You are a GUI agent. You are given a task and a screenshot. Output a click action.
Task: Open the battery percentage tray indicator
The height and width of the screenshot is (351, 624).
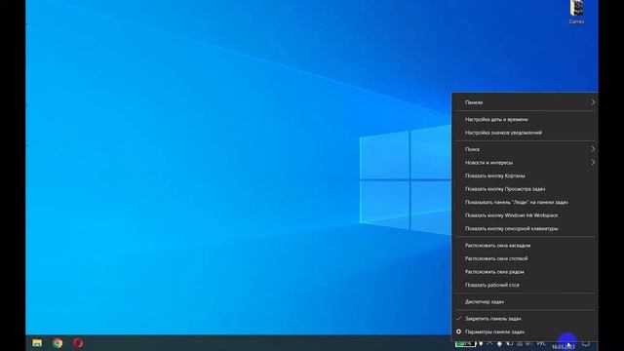(x=465, y=343)
